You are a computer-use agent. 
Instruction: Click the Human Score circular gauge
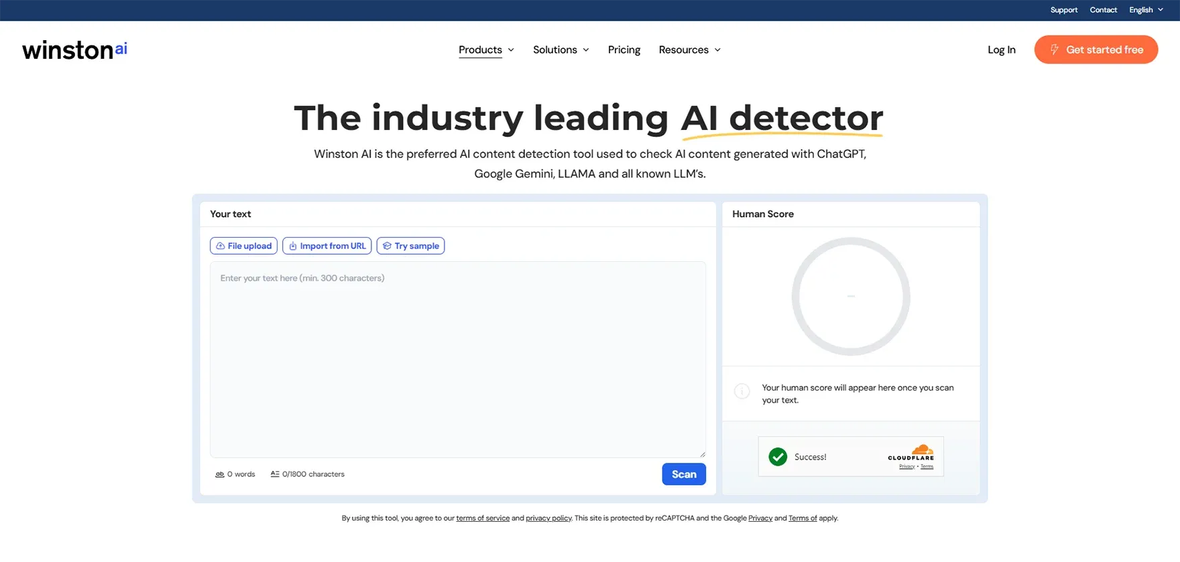[x=851, y=296]
